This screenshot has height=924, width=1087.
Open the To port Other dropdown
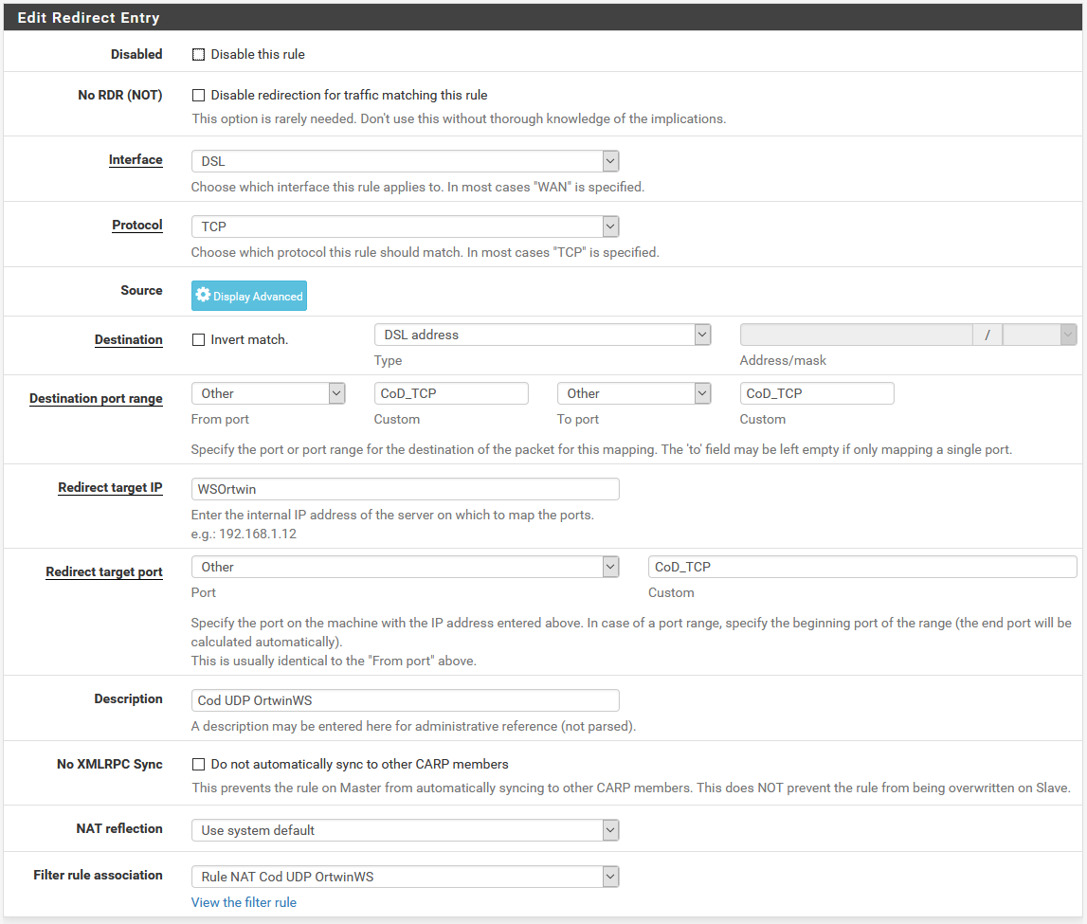[x=633, y=393]
